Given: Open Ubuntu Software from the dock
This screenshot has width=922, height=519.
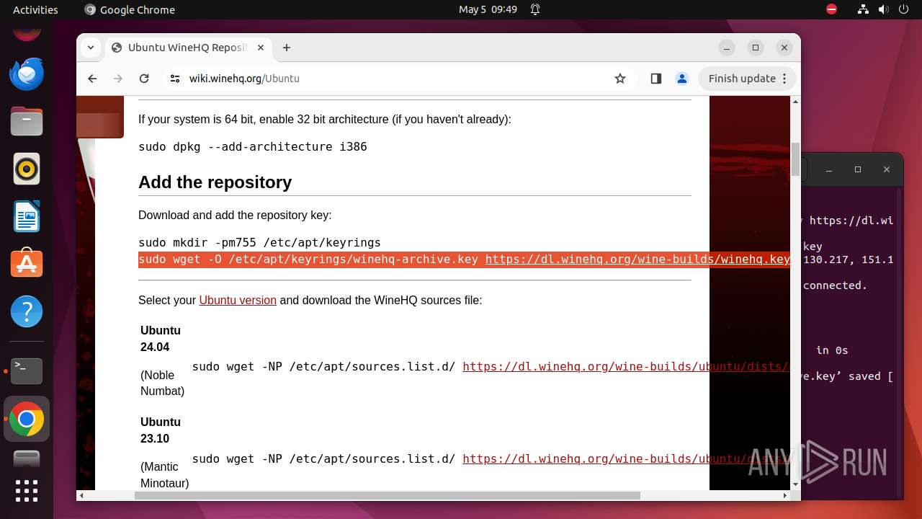Looking at the screenshot, I should pos(27,264).
